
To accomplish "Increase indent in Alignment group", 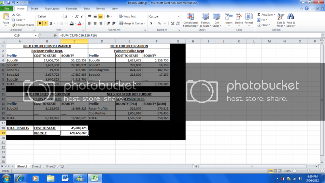I will pos(113,23).
